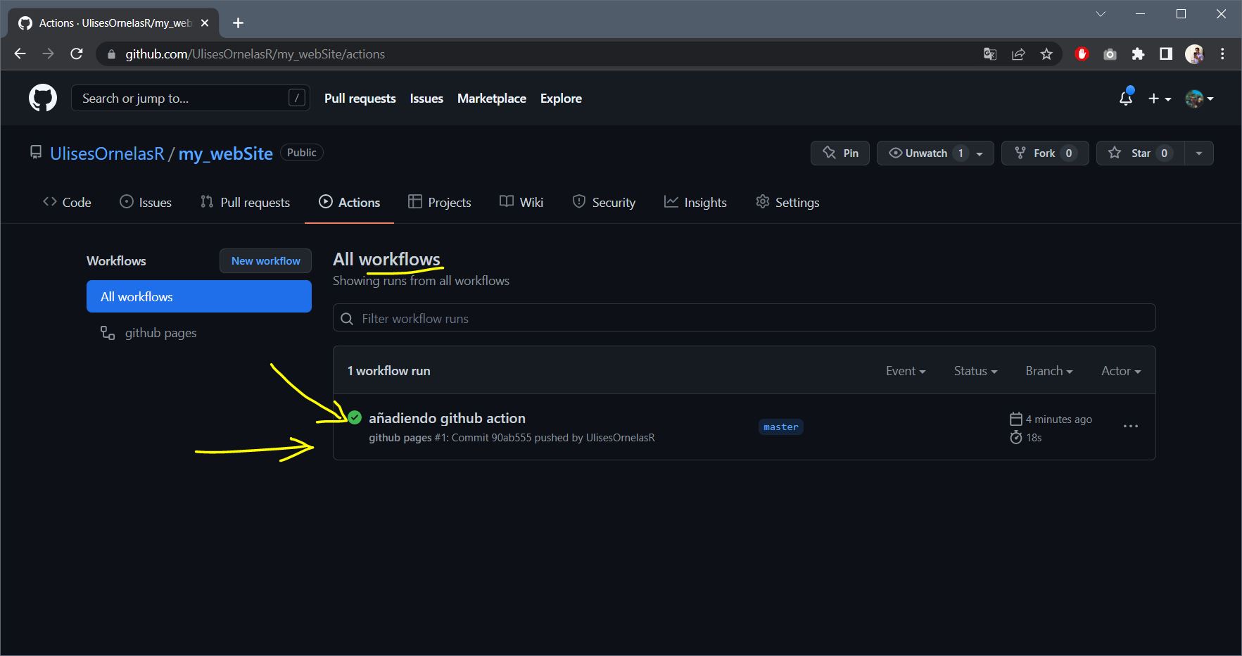The image size is (1242, 656).
Task: Close the Actions browser tab
Action: click(x=205, y=23)
